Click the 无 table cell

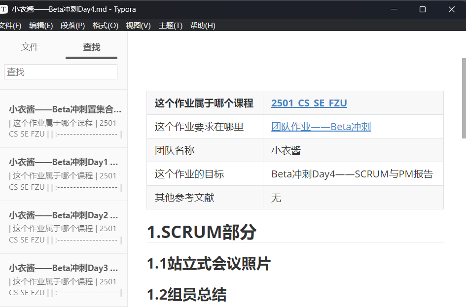(353, 198)
